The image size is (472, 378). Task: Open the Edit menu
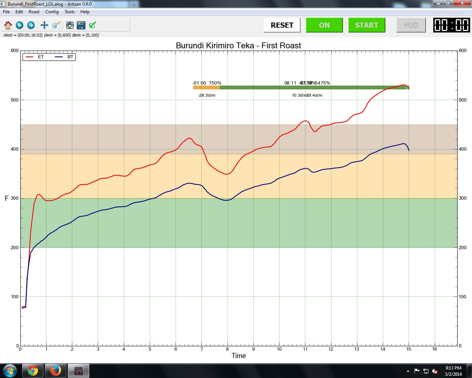pos(19,12)
